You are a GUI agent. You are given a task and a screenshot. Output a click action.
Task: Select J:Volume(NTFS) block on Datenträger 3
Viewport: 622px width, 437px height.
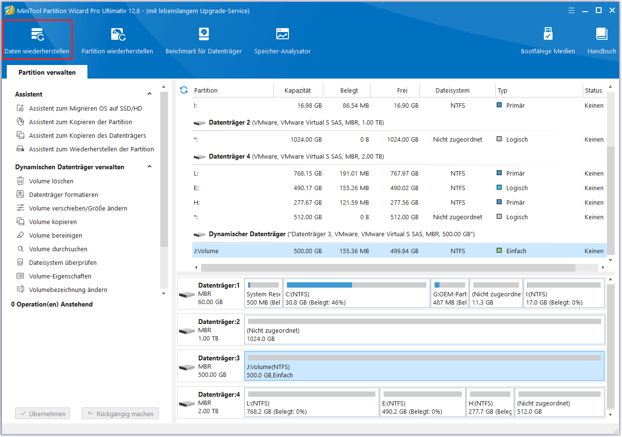point(424,366)
